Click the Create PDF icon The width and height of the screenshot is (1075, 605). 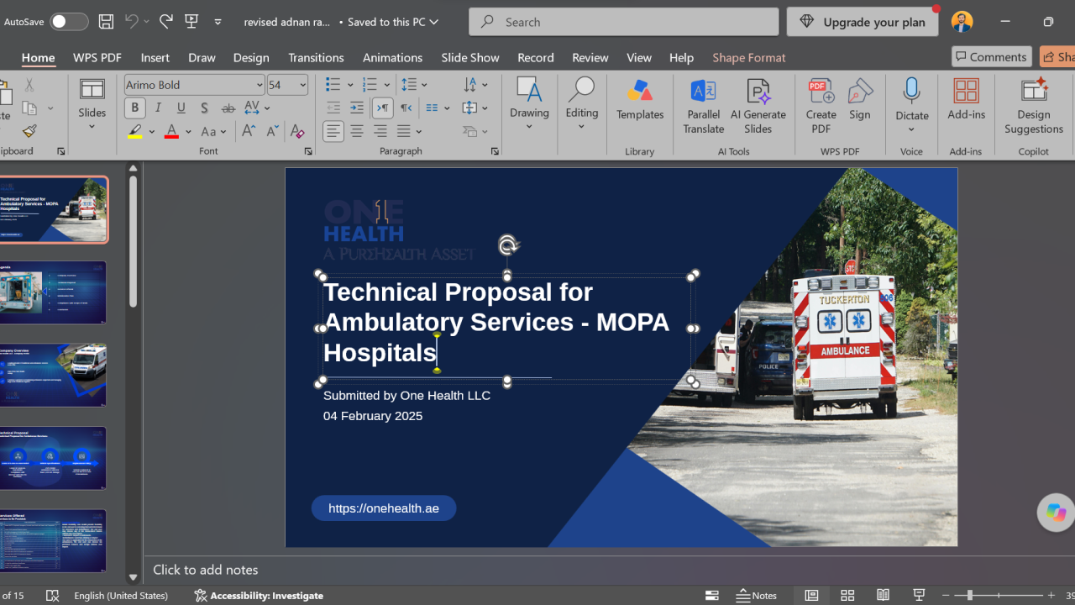821,107
